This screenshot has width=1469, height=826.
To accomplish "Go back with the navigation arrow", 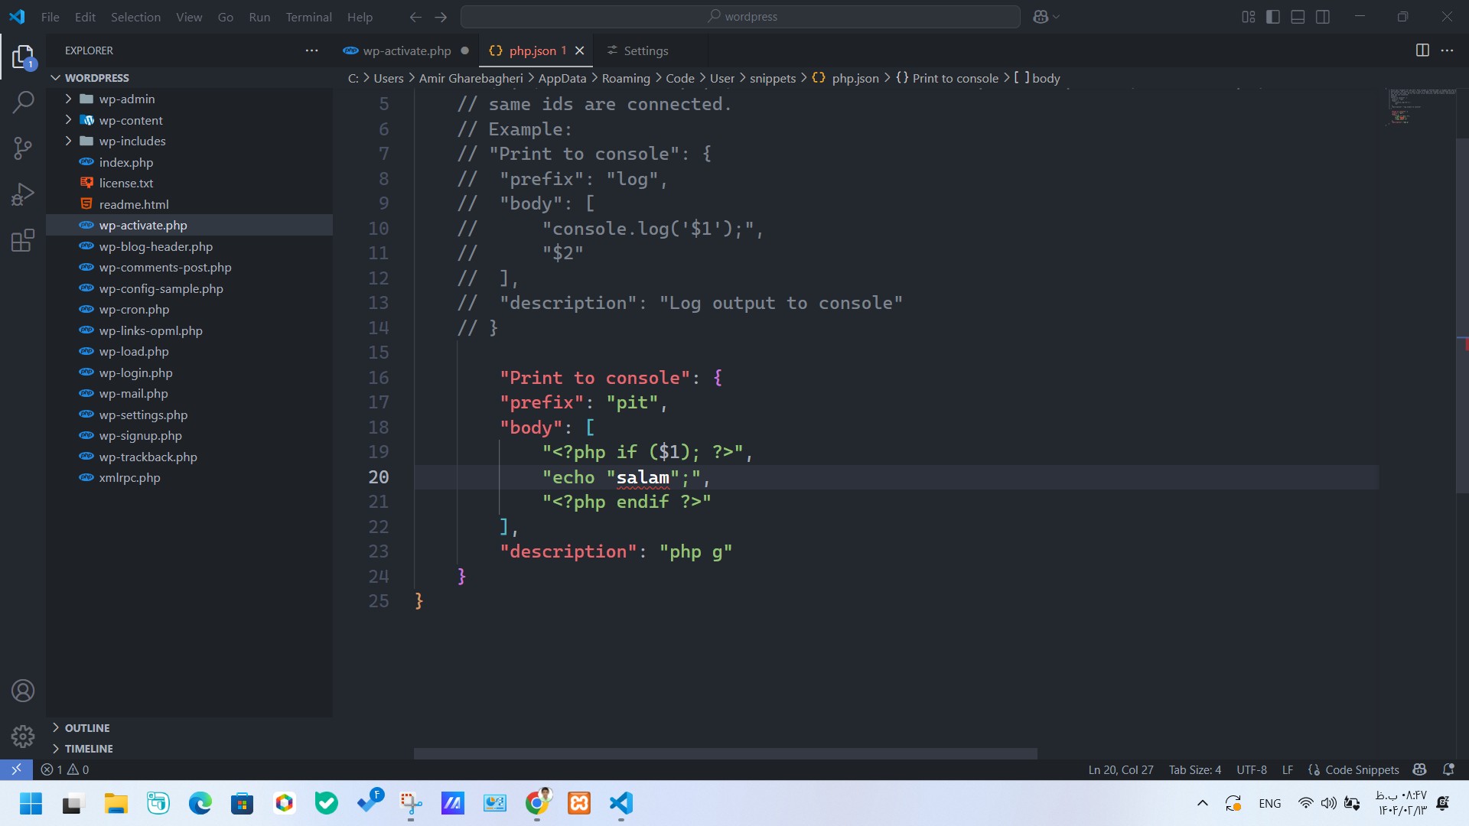I will [415, 17].
